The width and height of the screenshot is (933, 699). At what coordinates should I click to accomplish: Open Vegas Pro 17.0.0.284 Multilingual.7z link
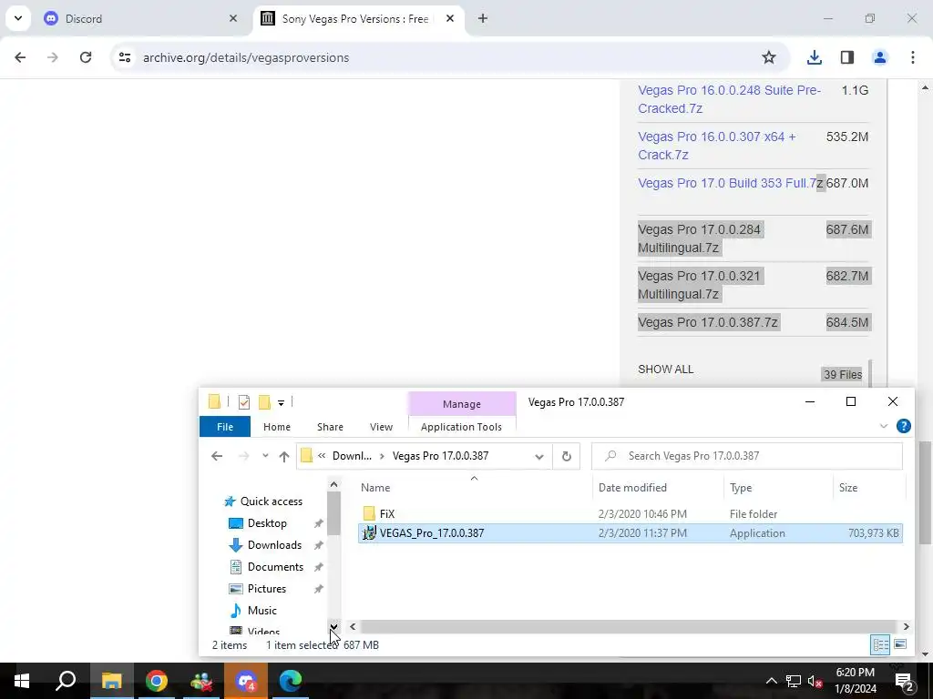(699, 238)
